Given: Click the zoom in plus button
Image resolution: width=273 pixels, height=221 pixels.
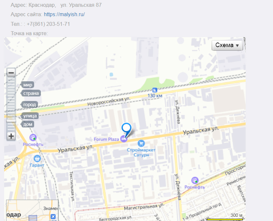Looking at the screenshot, I should tap(11, 136).
